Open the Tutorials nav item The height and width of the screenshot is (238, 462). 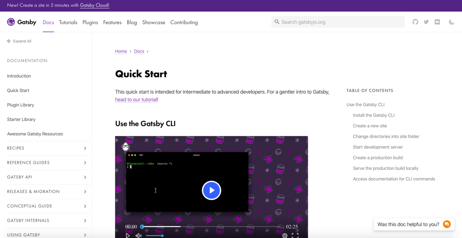click(68, 22)
